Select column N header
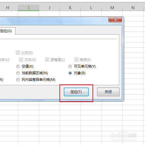The image size is (145, 145). (x=133, y=8)
